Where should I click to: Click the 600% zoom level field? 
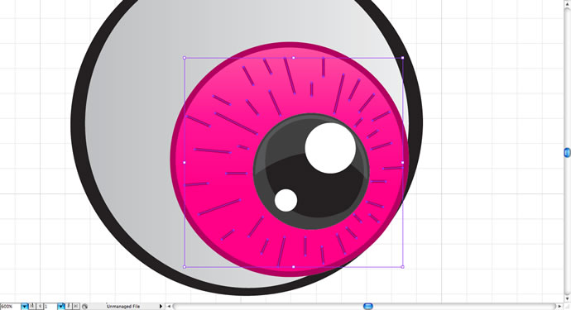(11, 307)
